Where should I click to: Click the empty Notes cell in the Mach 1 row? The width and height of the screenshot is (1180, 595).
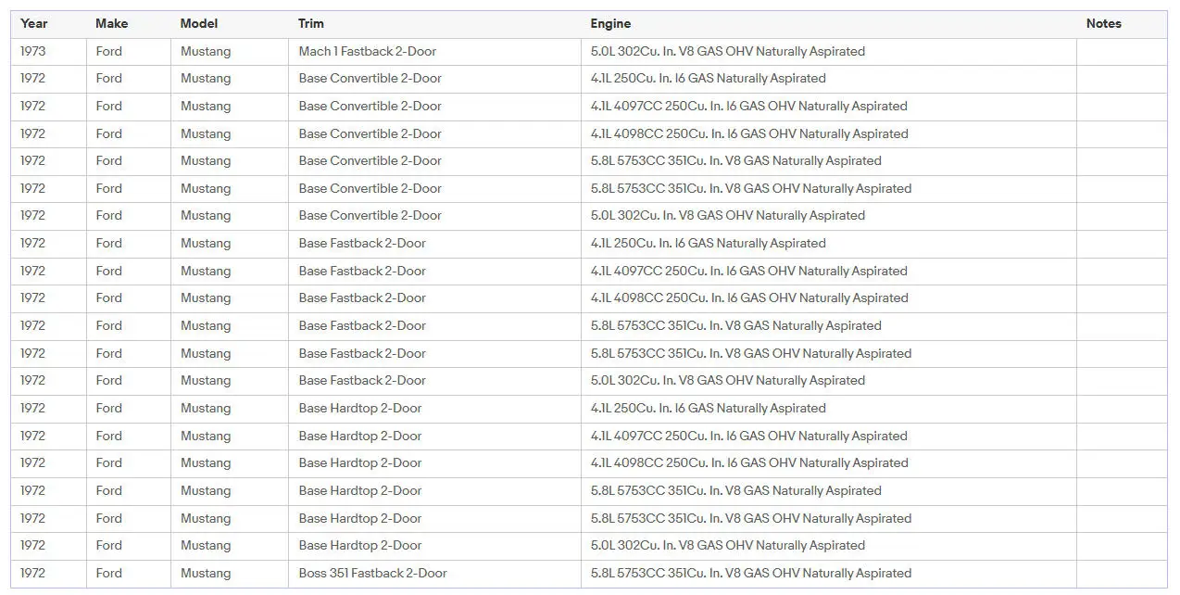1122,52
